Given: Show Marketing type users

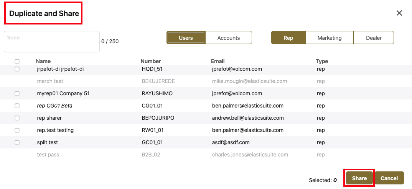Looking at the screenshot, I should (330, 38).
